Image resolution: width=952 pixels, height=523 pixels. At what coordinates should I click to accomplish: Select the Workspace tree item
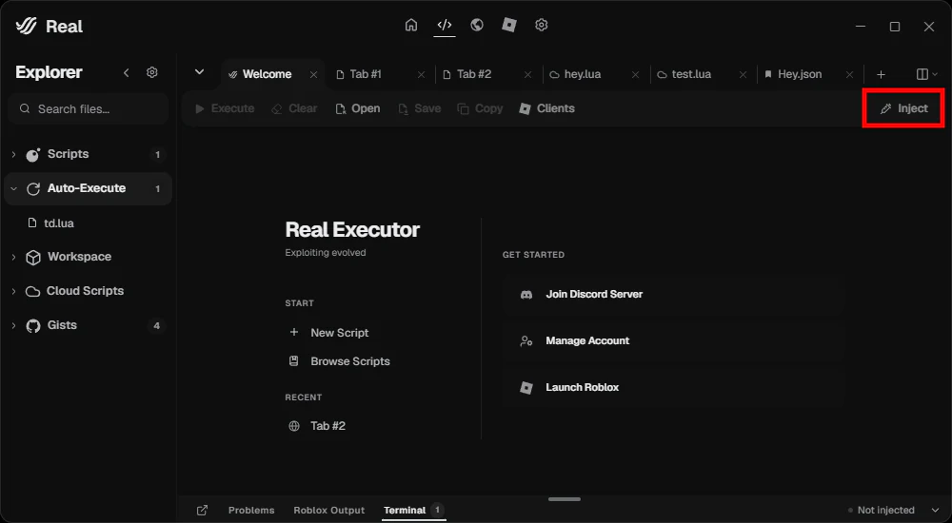coord(88,258)
